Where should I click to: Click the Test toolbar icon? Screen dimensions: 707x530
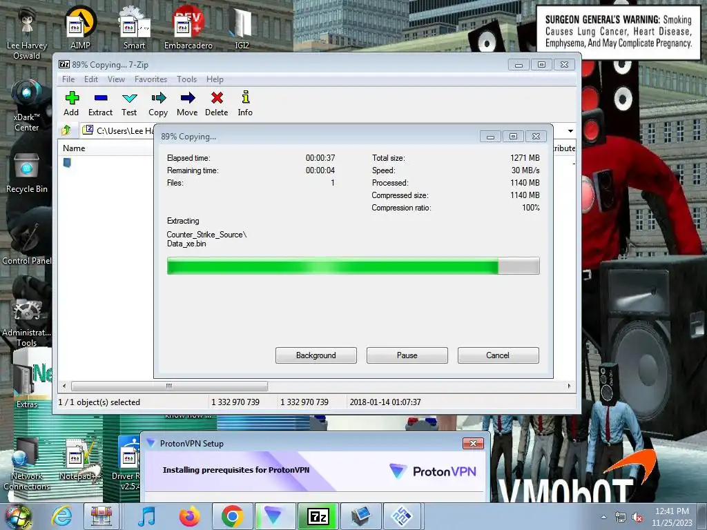click(x=129, y=104)
